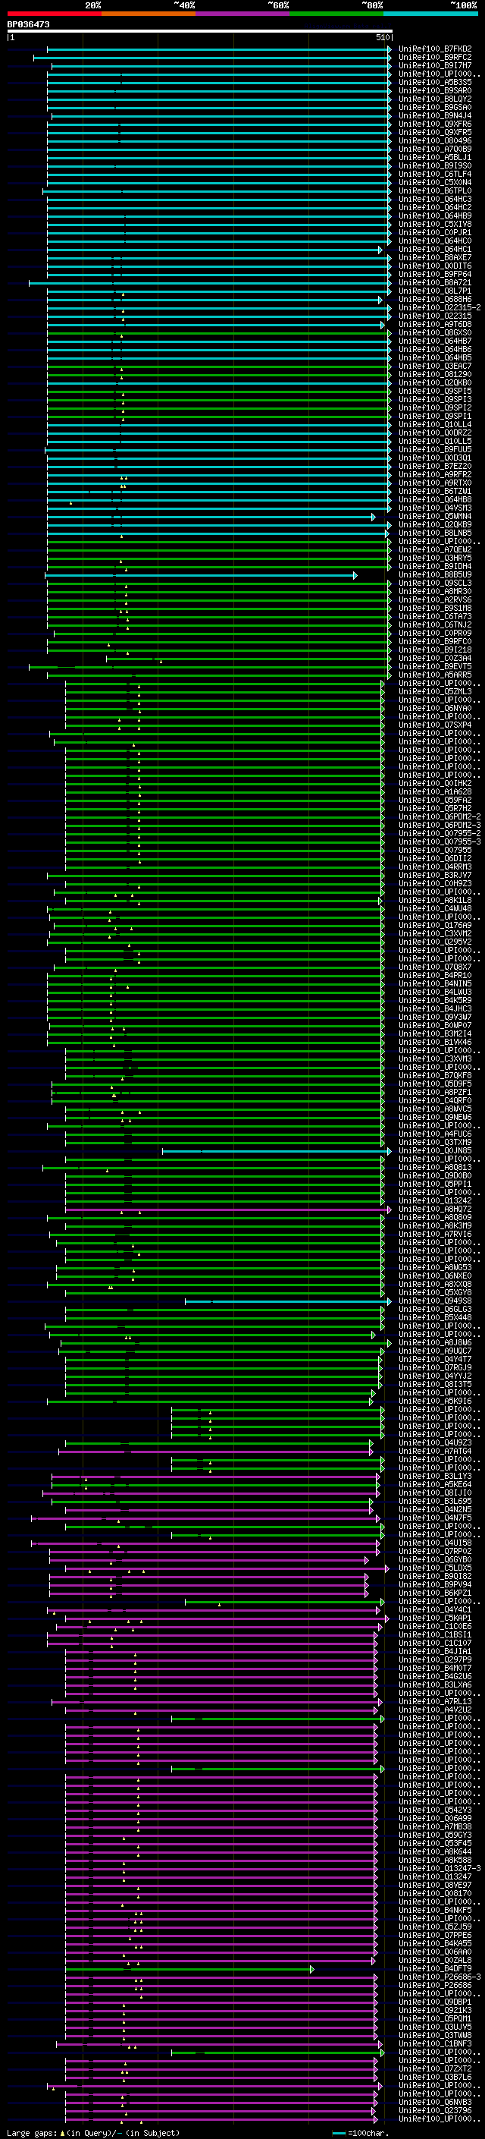Select hit UniRef100_A8HQ72

pyautogui.click(x=435, y=1209)
